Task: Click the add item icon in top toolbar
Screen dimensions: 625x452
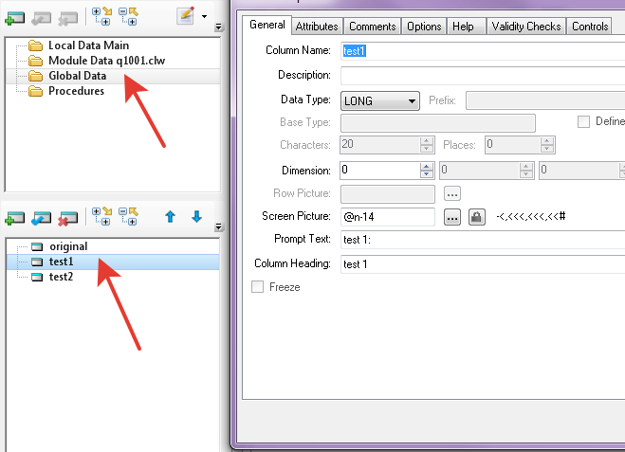Action: coord(14,16)
